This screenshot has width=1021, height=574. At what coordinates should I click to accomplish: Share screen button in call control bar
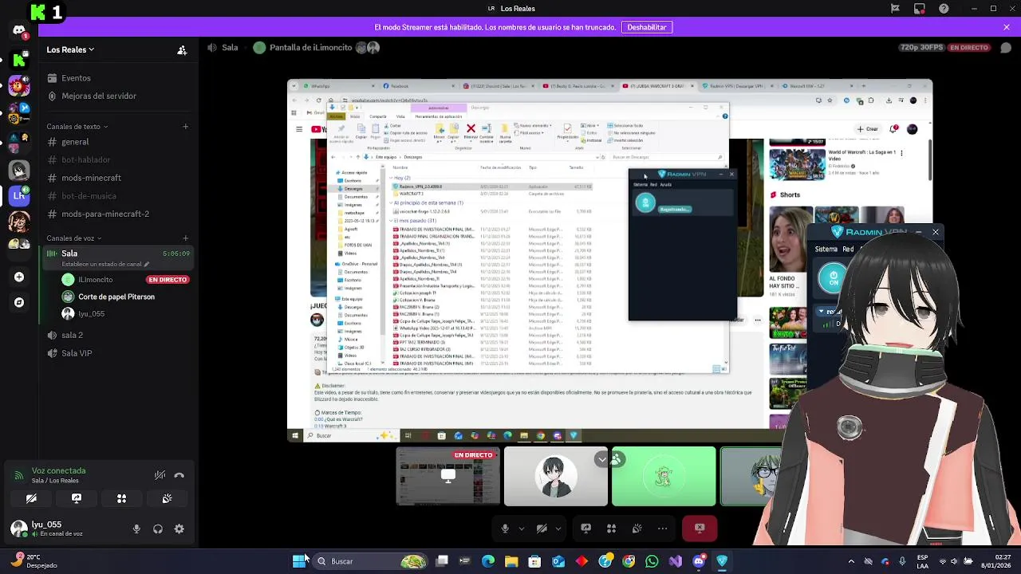coord(585,529)
